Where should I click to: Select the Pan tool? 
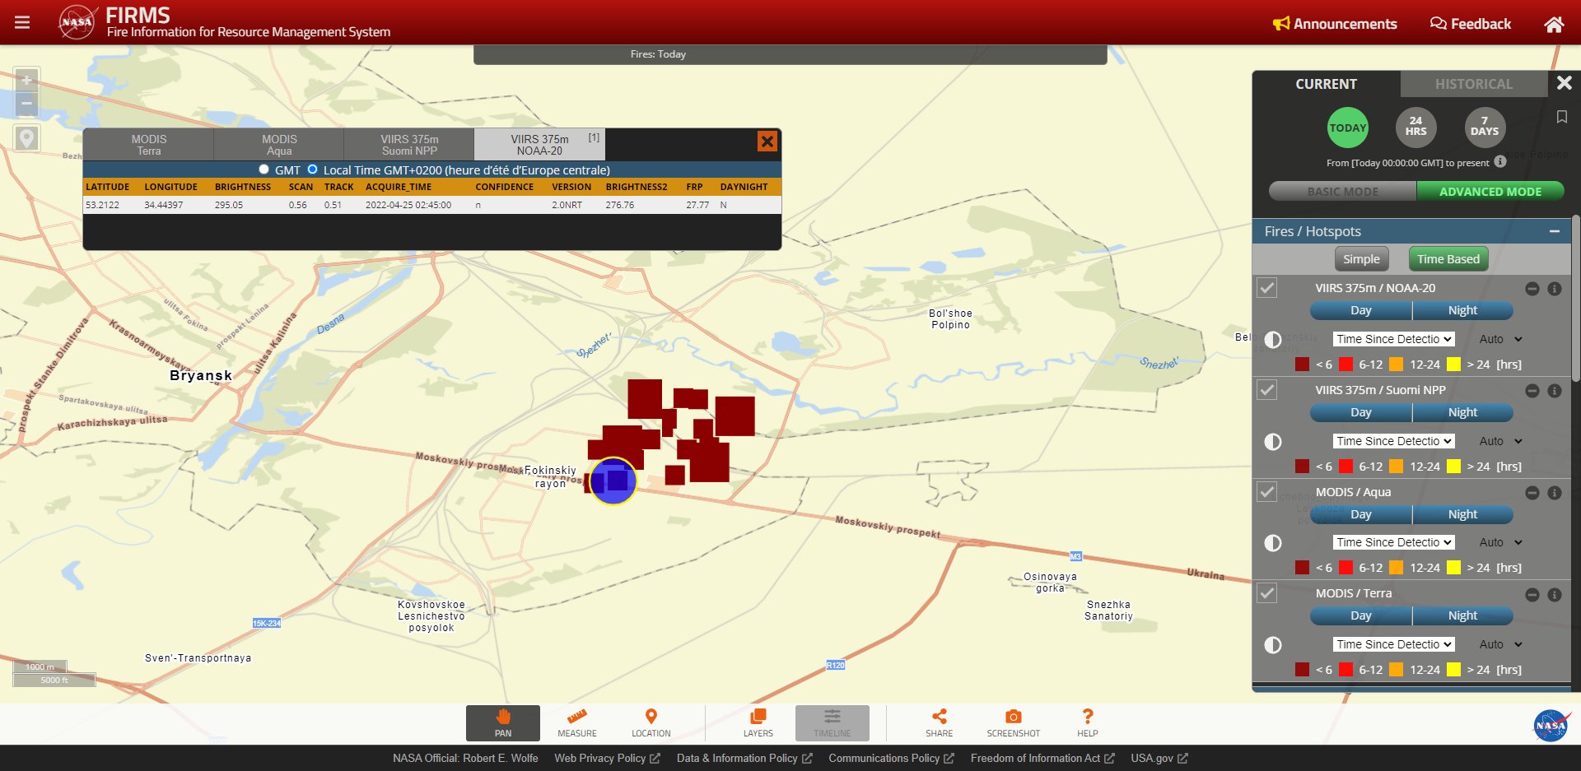tap(503, 722)
